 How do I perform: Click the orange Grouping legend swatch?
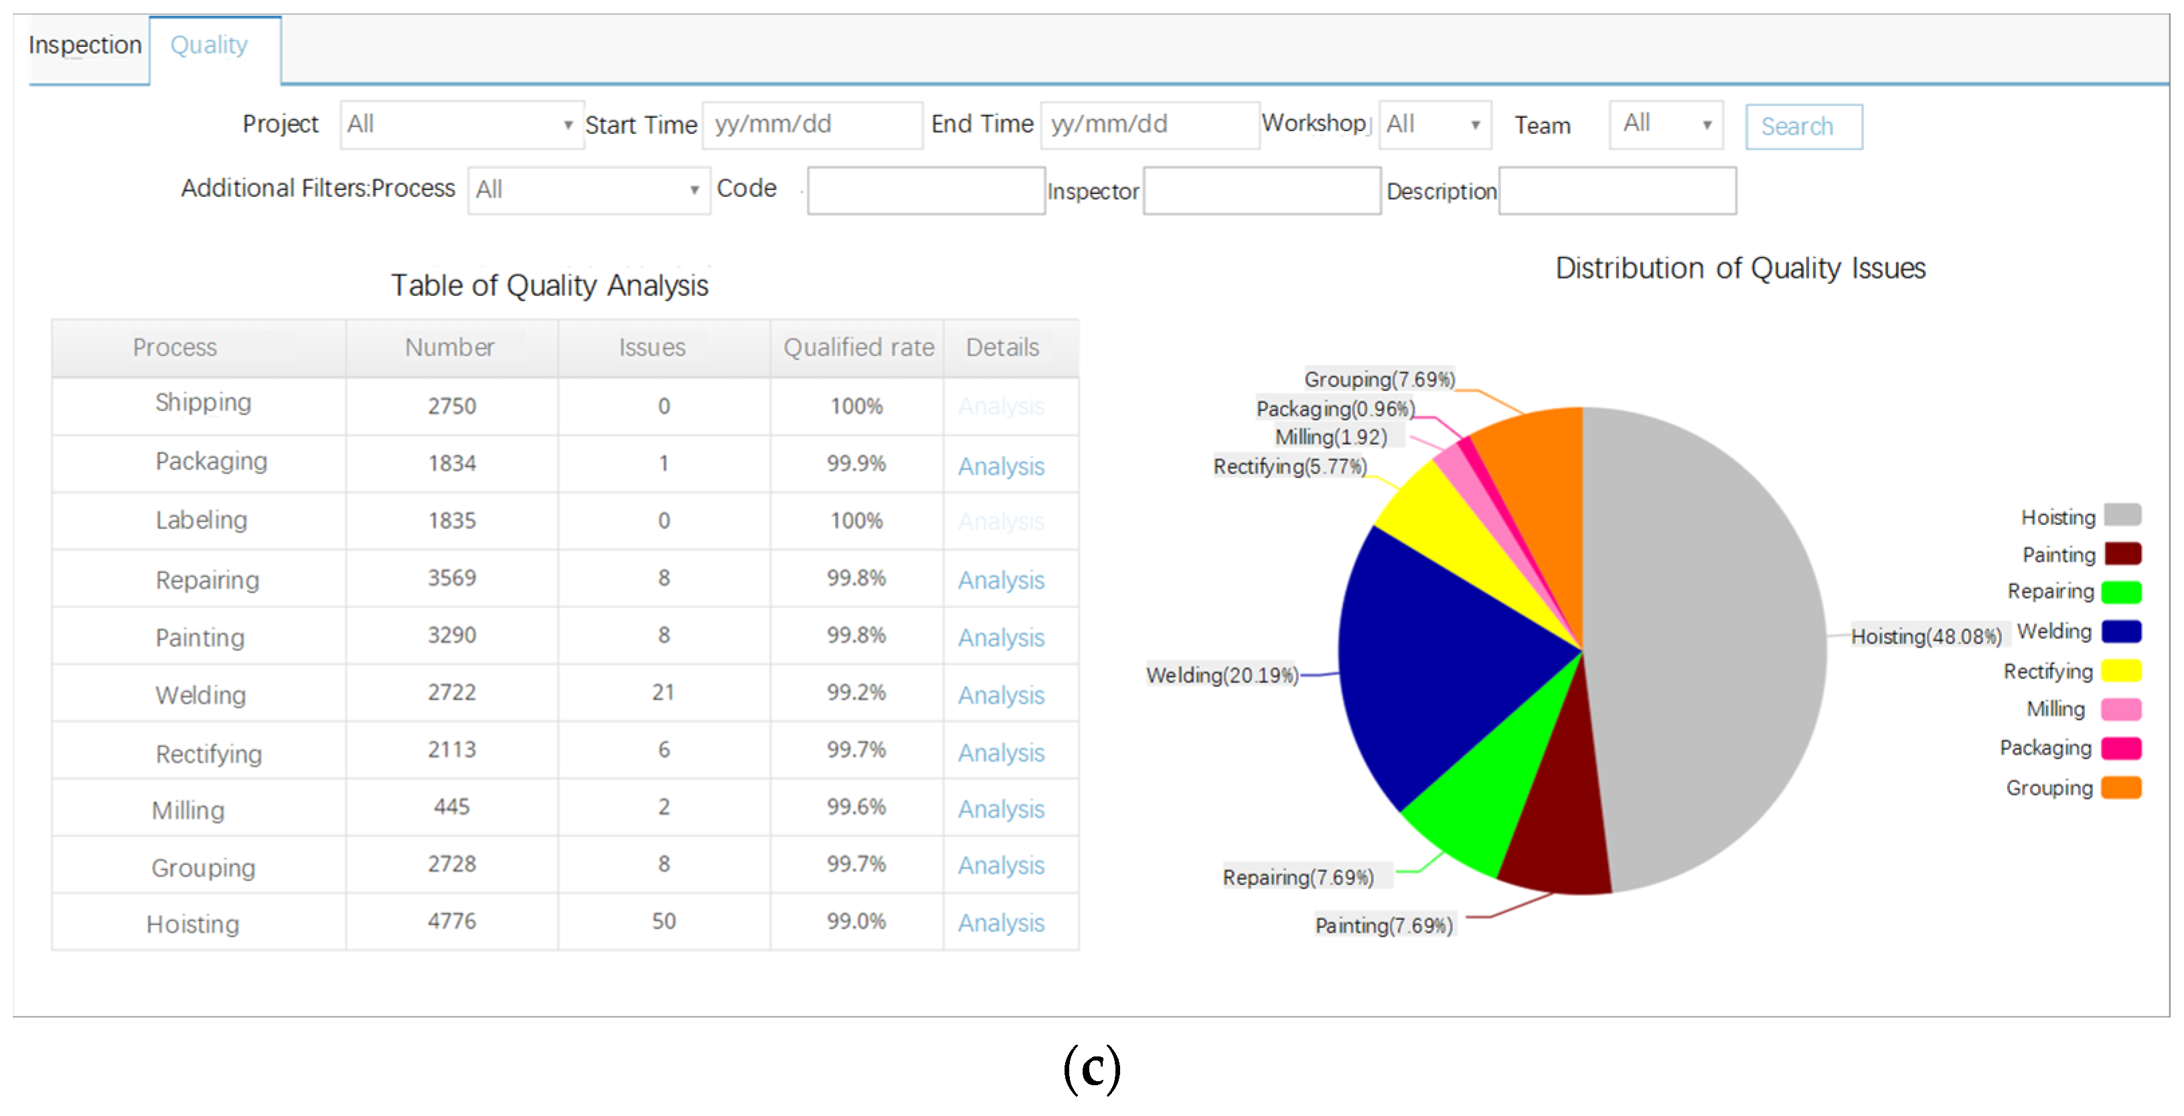coord(2121,788)
